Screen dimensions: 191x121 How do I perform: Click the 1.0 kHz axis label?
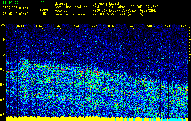tap(2, 54)
